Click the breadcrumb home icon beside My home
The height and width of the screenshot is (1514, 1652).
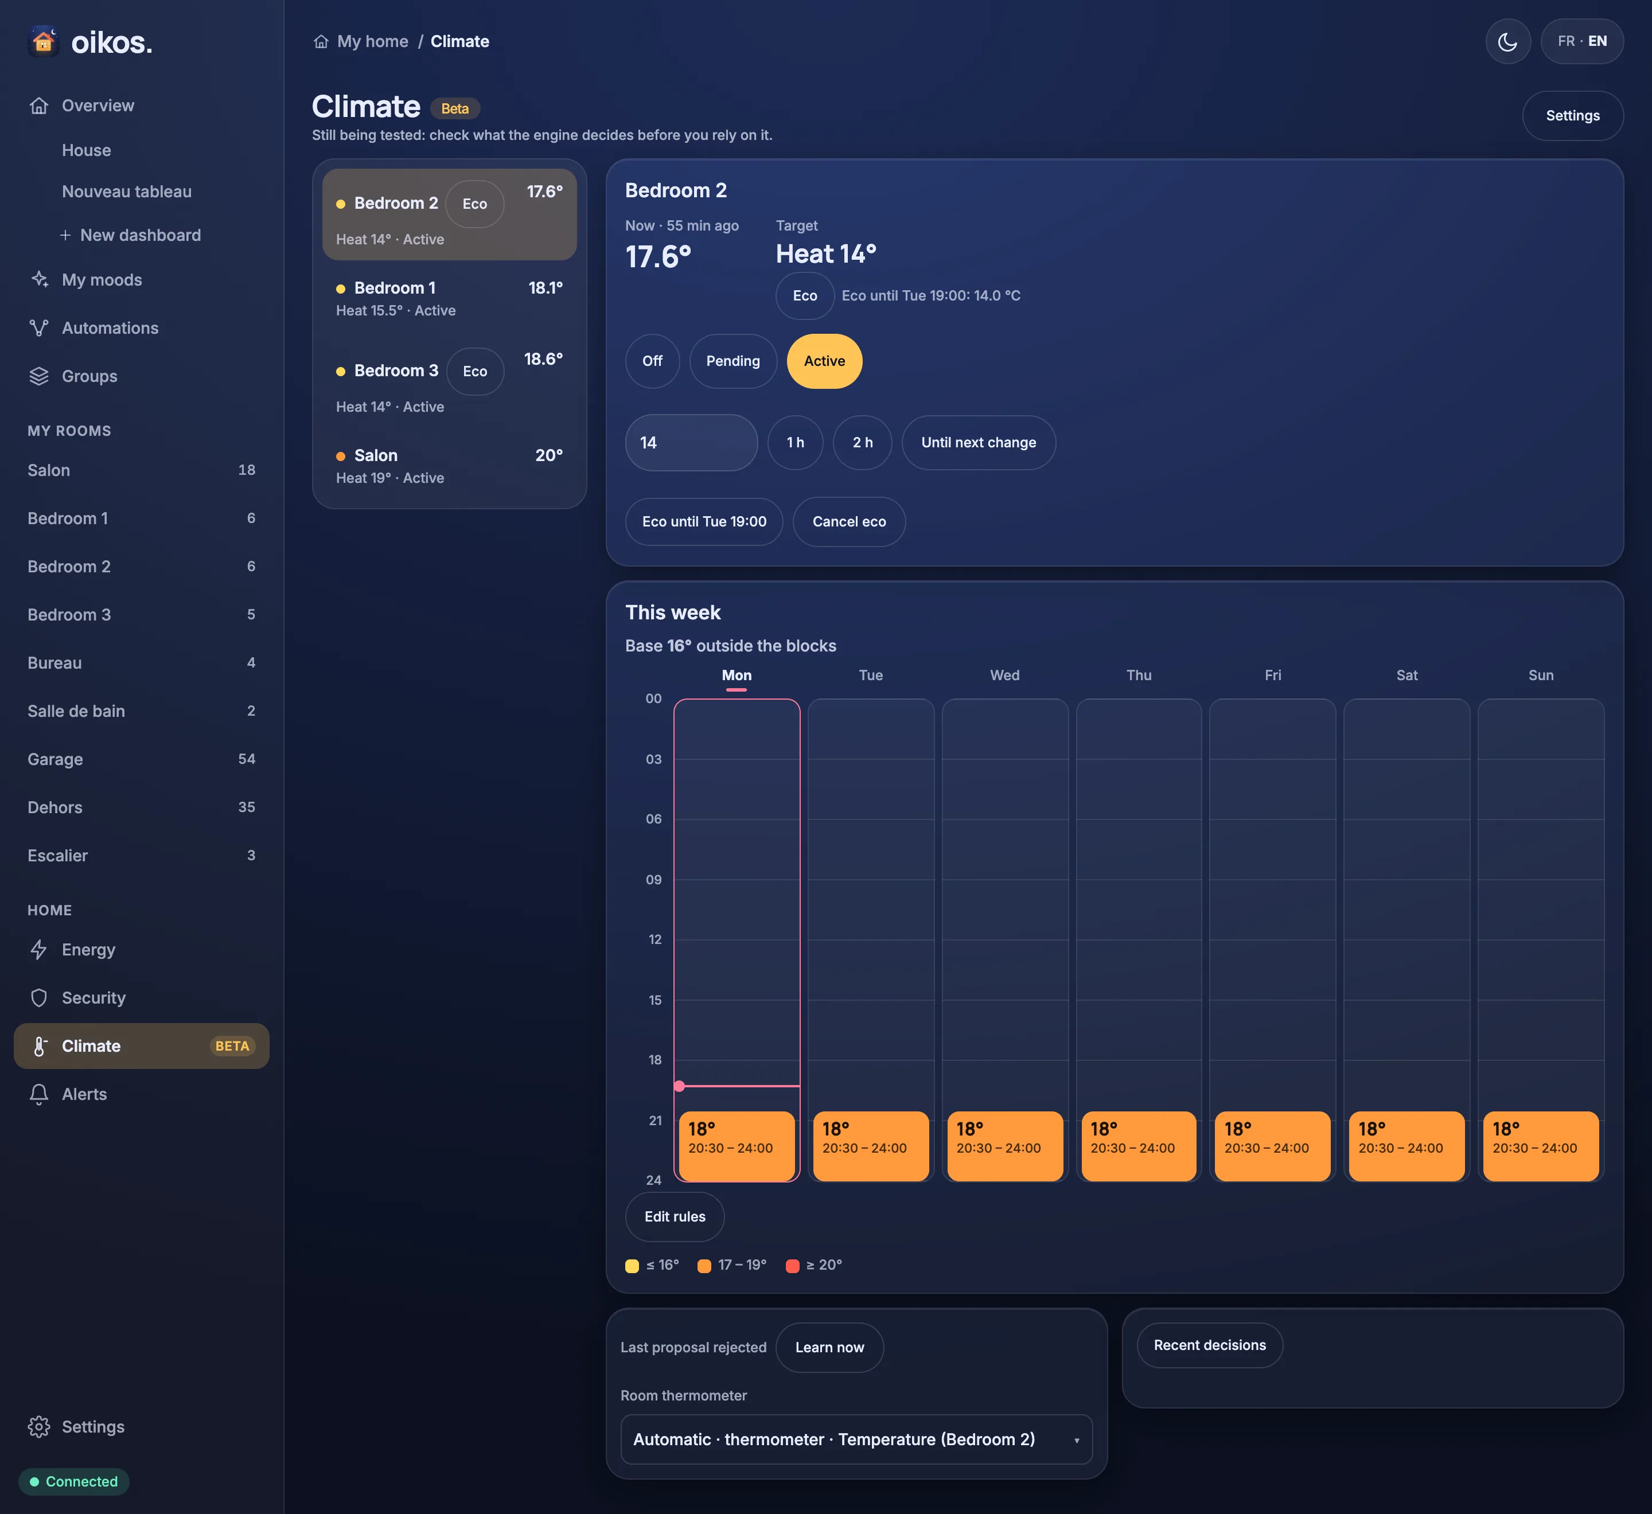(x=321, y=42)
